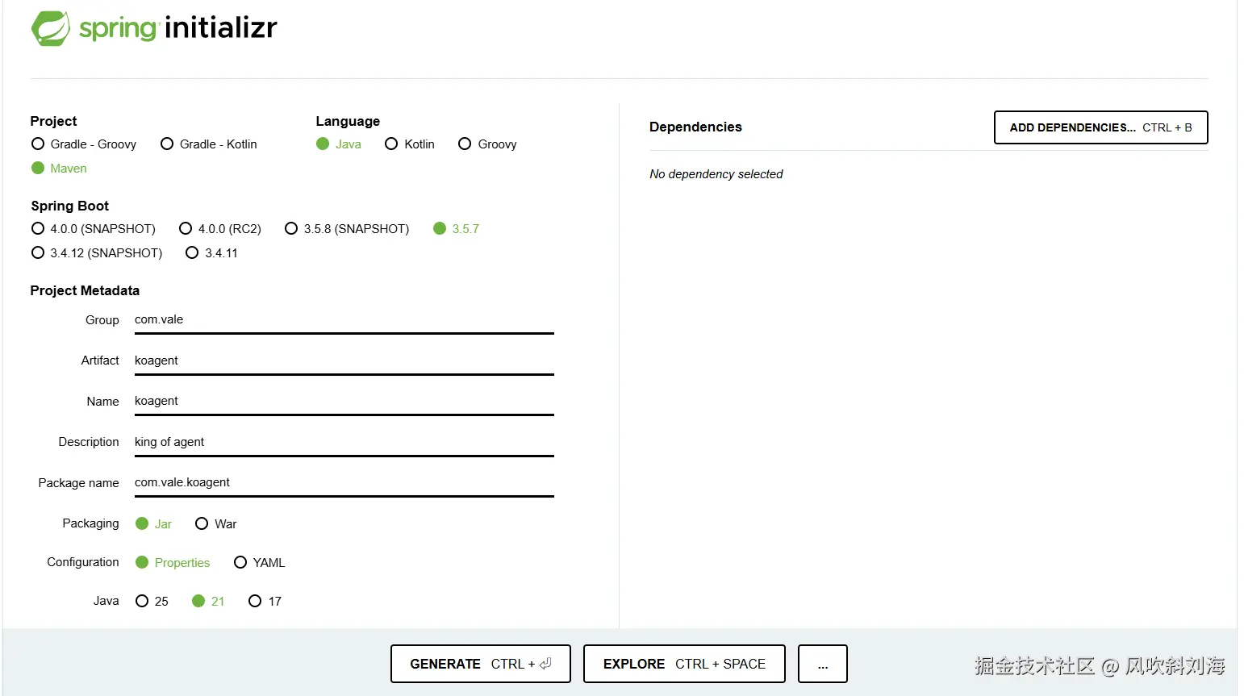Image resolution: width=1244 pixels, height=696 pixels.
Task: Click the Dependencies heading
Action: (x=695, y=127)
